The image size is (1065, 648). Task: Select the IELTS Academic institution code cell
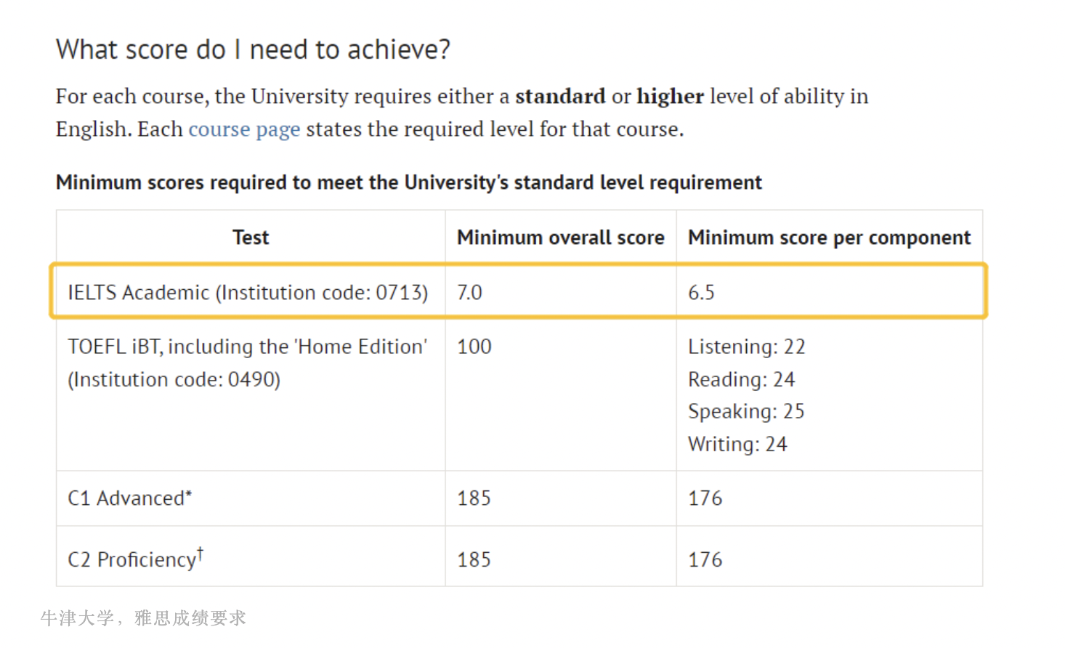pyautogui.click(x=248, y=292)
